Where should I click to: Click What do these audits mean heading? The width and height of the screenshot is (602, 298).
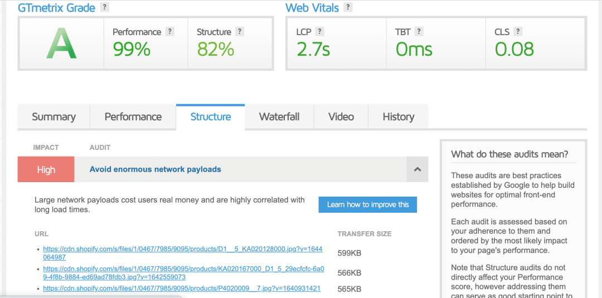coord(509,154)
